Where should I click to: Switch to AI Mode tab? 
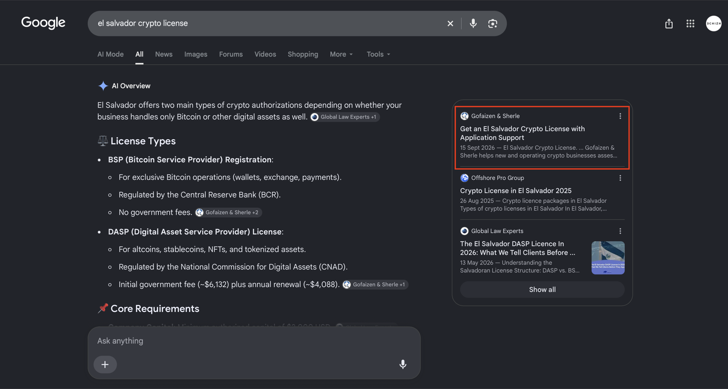tap(110, 54)
